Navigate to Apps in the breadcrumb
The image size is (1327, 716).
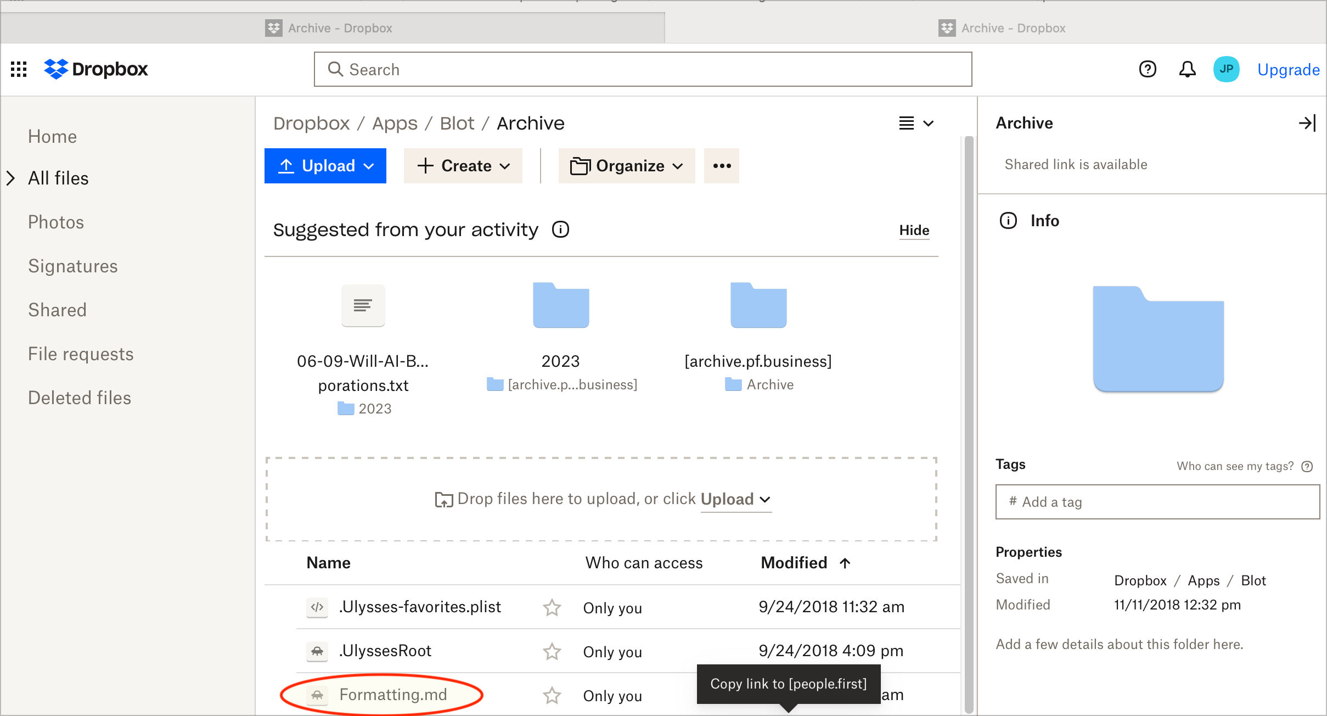395,123
